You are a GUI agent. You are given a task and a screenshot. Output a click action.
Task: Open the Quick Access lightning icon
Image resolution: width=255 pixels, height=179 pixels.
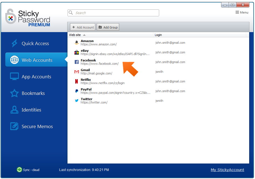tap(14, 43)
